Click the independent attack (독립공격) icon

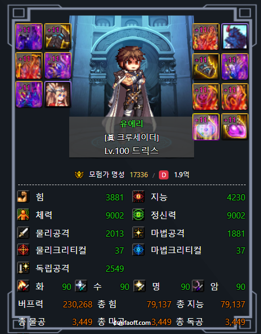23,268
